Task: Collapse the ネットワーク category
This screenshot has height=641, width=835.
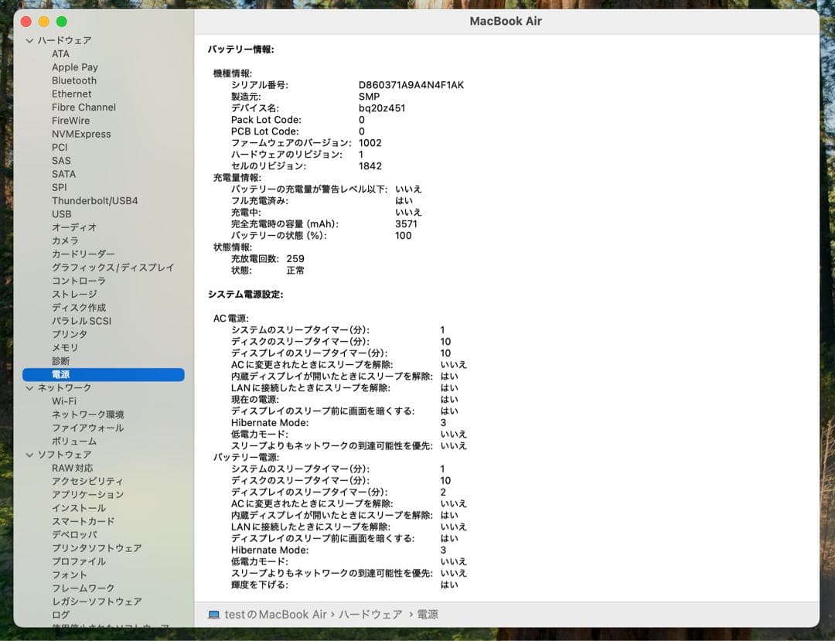Action: pyautogui.click(x=29, y=387)
